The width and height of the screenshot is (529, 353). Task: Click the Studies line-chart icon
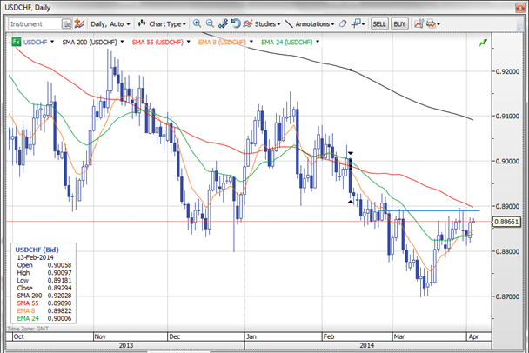(x=248, y=23)
